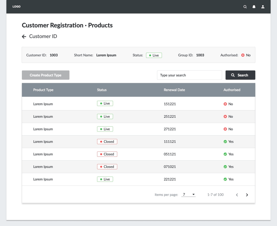
Task: Sort by Product Type column header
Action: pyautogui.click(x=43, y=90)
